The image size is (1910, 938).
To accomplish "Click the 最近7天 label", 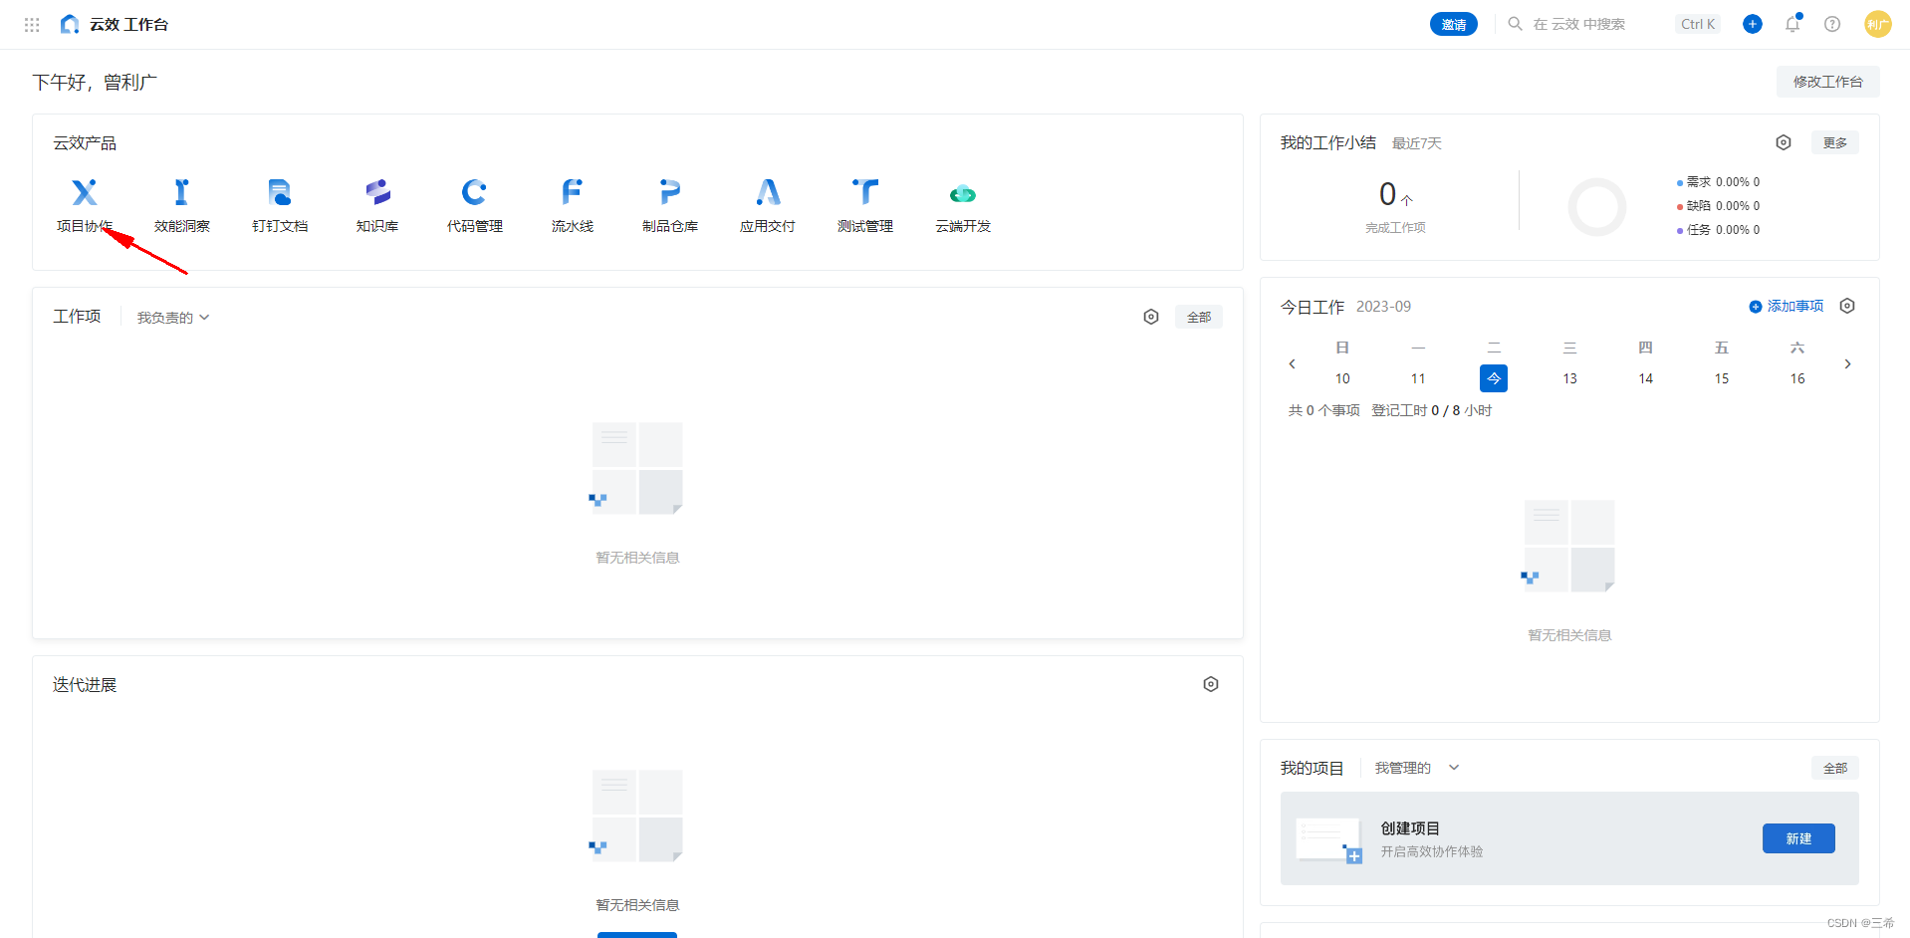I will [1416, 143].
